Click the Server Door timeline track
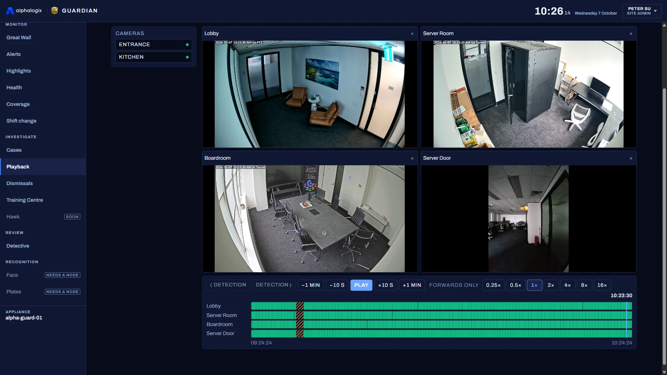This screenshot has width=667, height=375. [441, 334]
